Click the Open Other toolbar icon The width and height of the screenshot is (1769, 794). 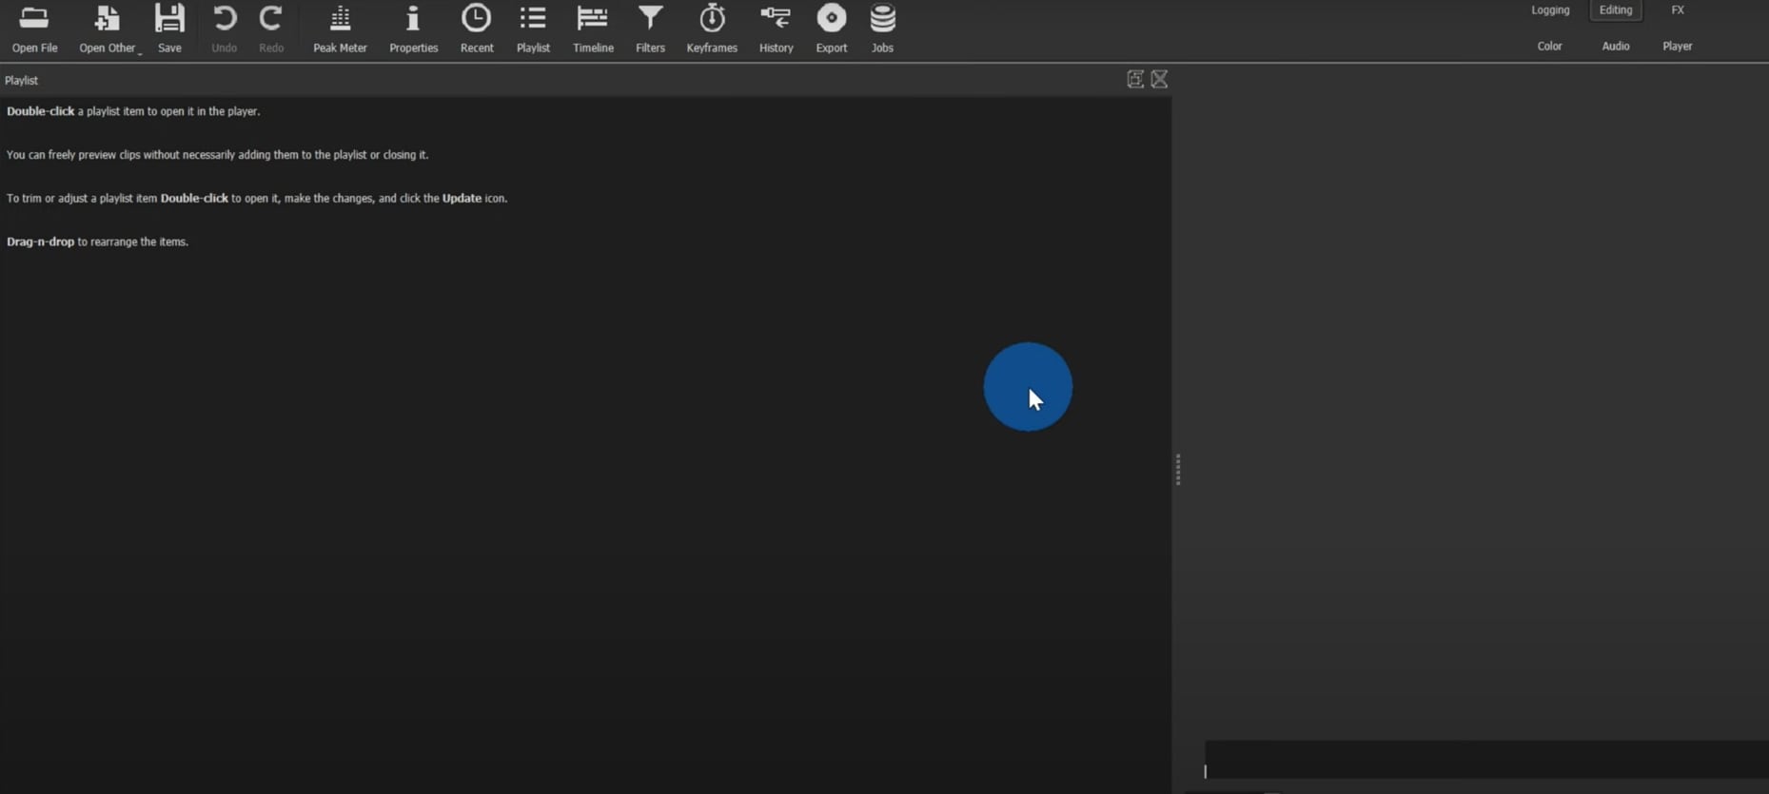tap(107, 28)
